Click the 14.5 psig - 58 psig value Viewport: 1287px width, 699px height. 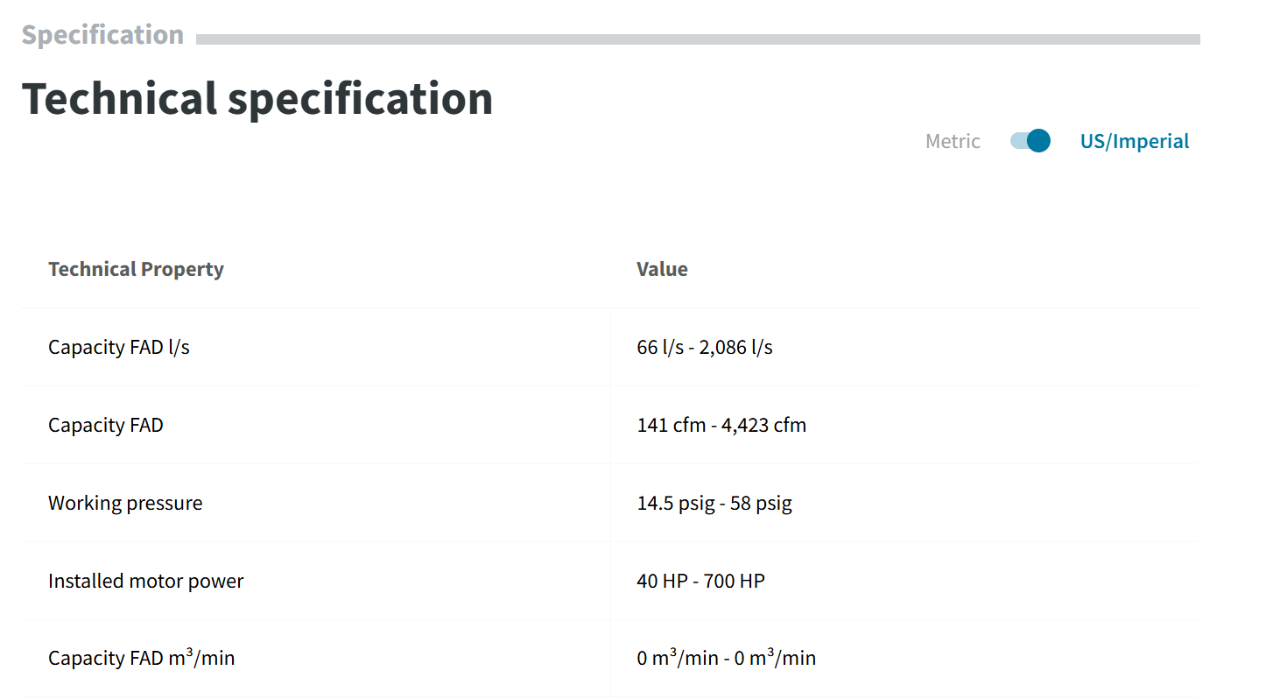pyautogui.click(x=714, y=503)
